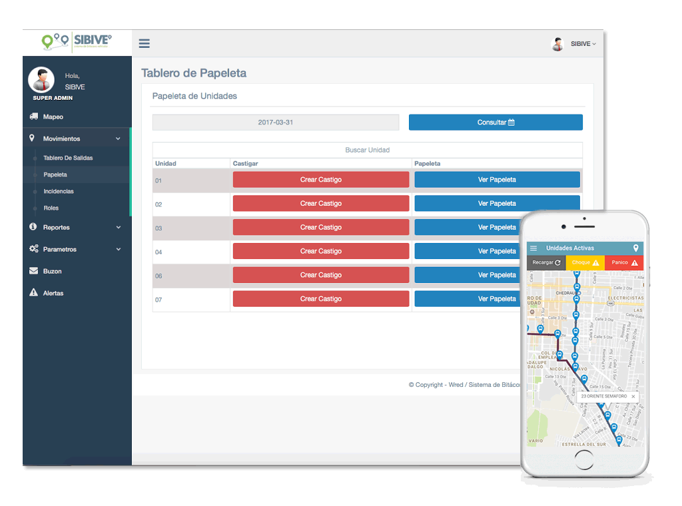
Task: Expand the Reportes submenu chevron
Action: [x=118, y=227]
